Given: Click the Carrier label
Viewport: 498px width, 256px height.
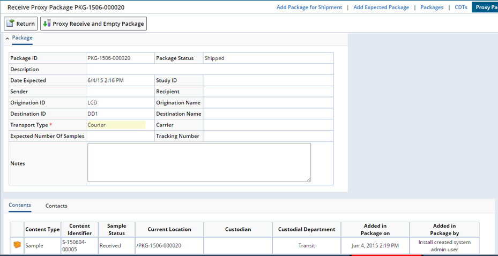Looking at the screenshot, I should click(165, 125).
